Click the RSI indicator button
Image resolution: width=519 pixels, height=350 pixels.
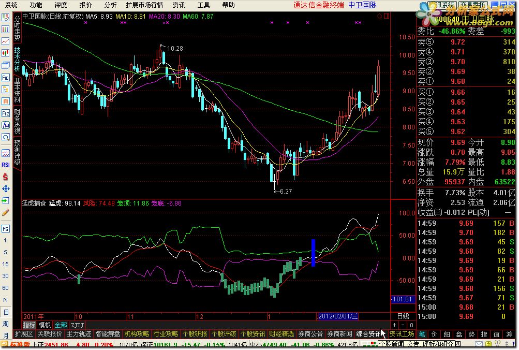point(6,165)
